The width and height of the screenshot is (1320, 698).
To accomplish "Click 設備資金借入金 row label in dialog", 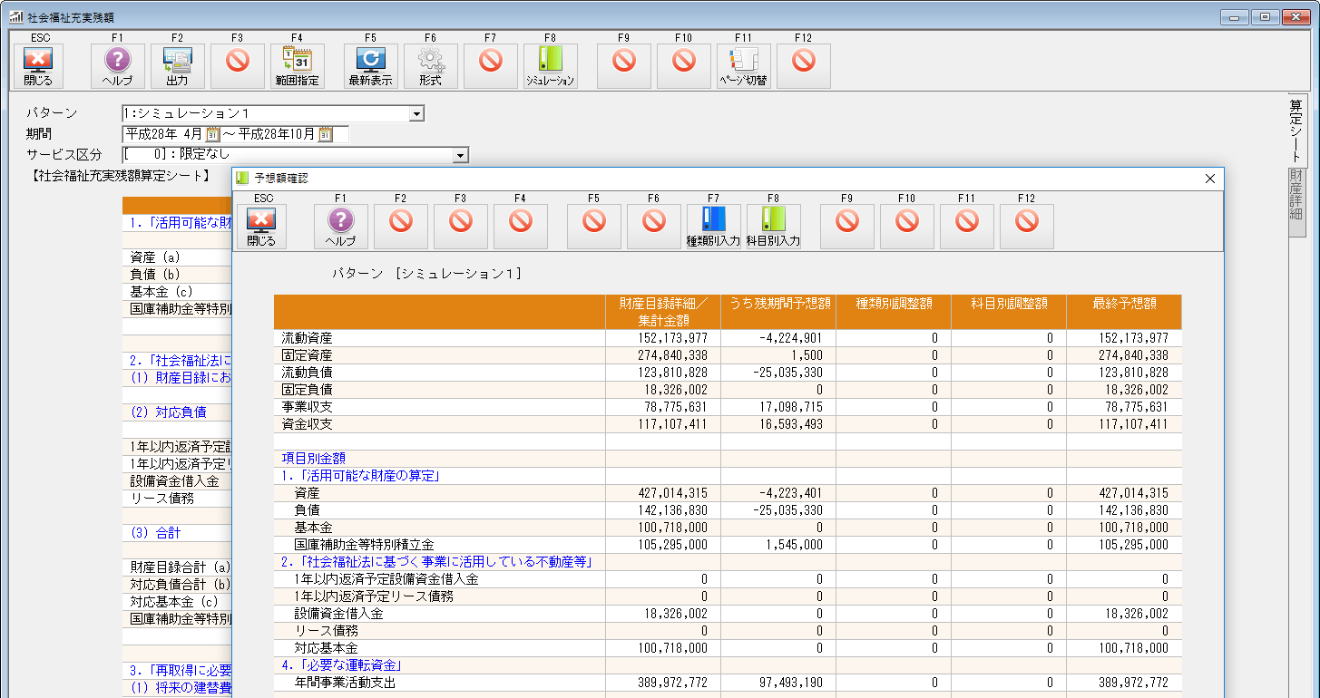I will coord(338,614).
